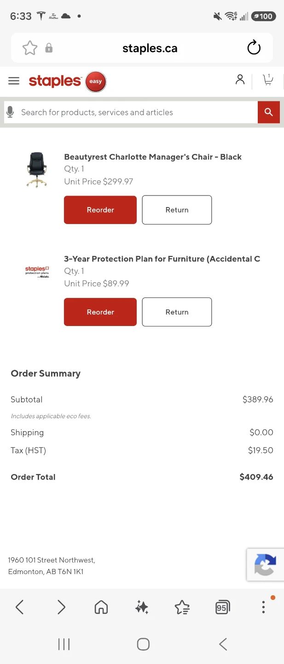Click the red search magnifier button
The width and height of the screenshot is (284, 664).
(x=269, y=112)
